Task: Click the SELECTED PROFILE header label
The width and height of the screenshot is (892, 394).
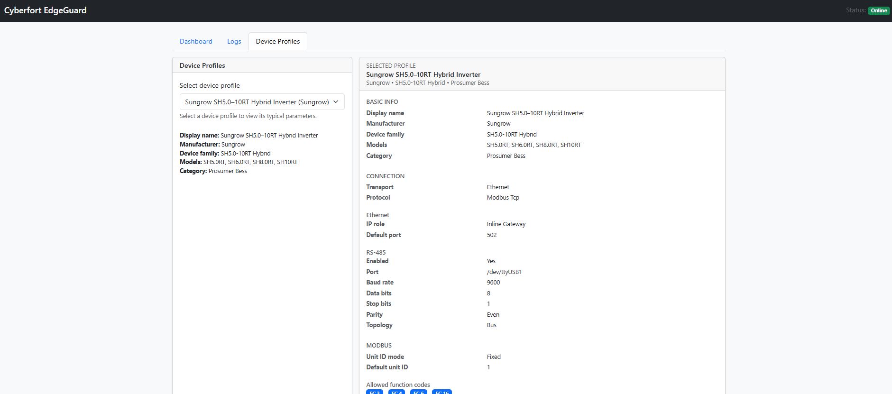Action: 391,65
